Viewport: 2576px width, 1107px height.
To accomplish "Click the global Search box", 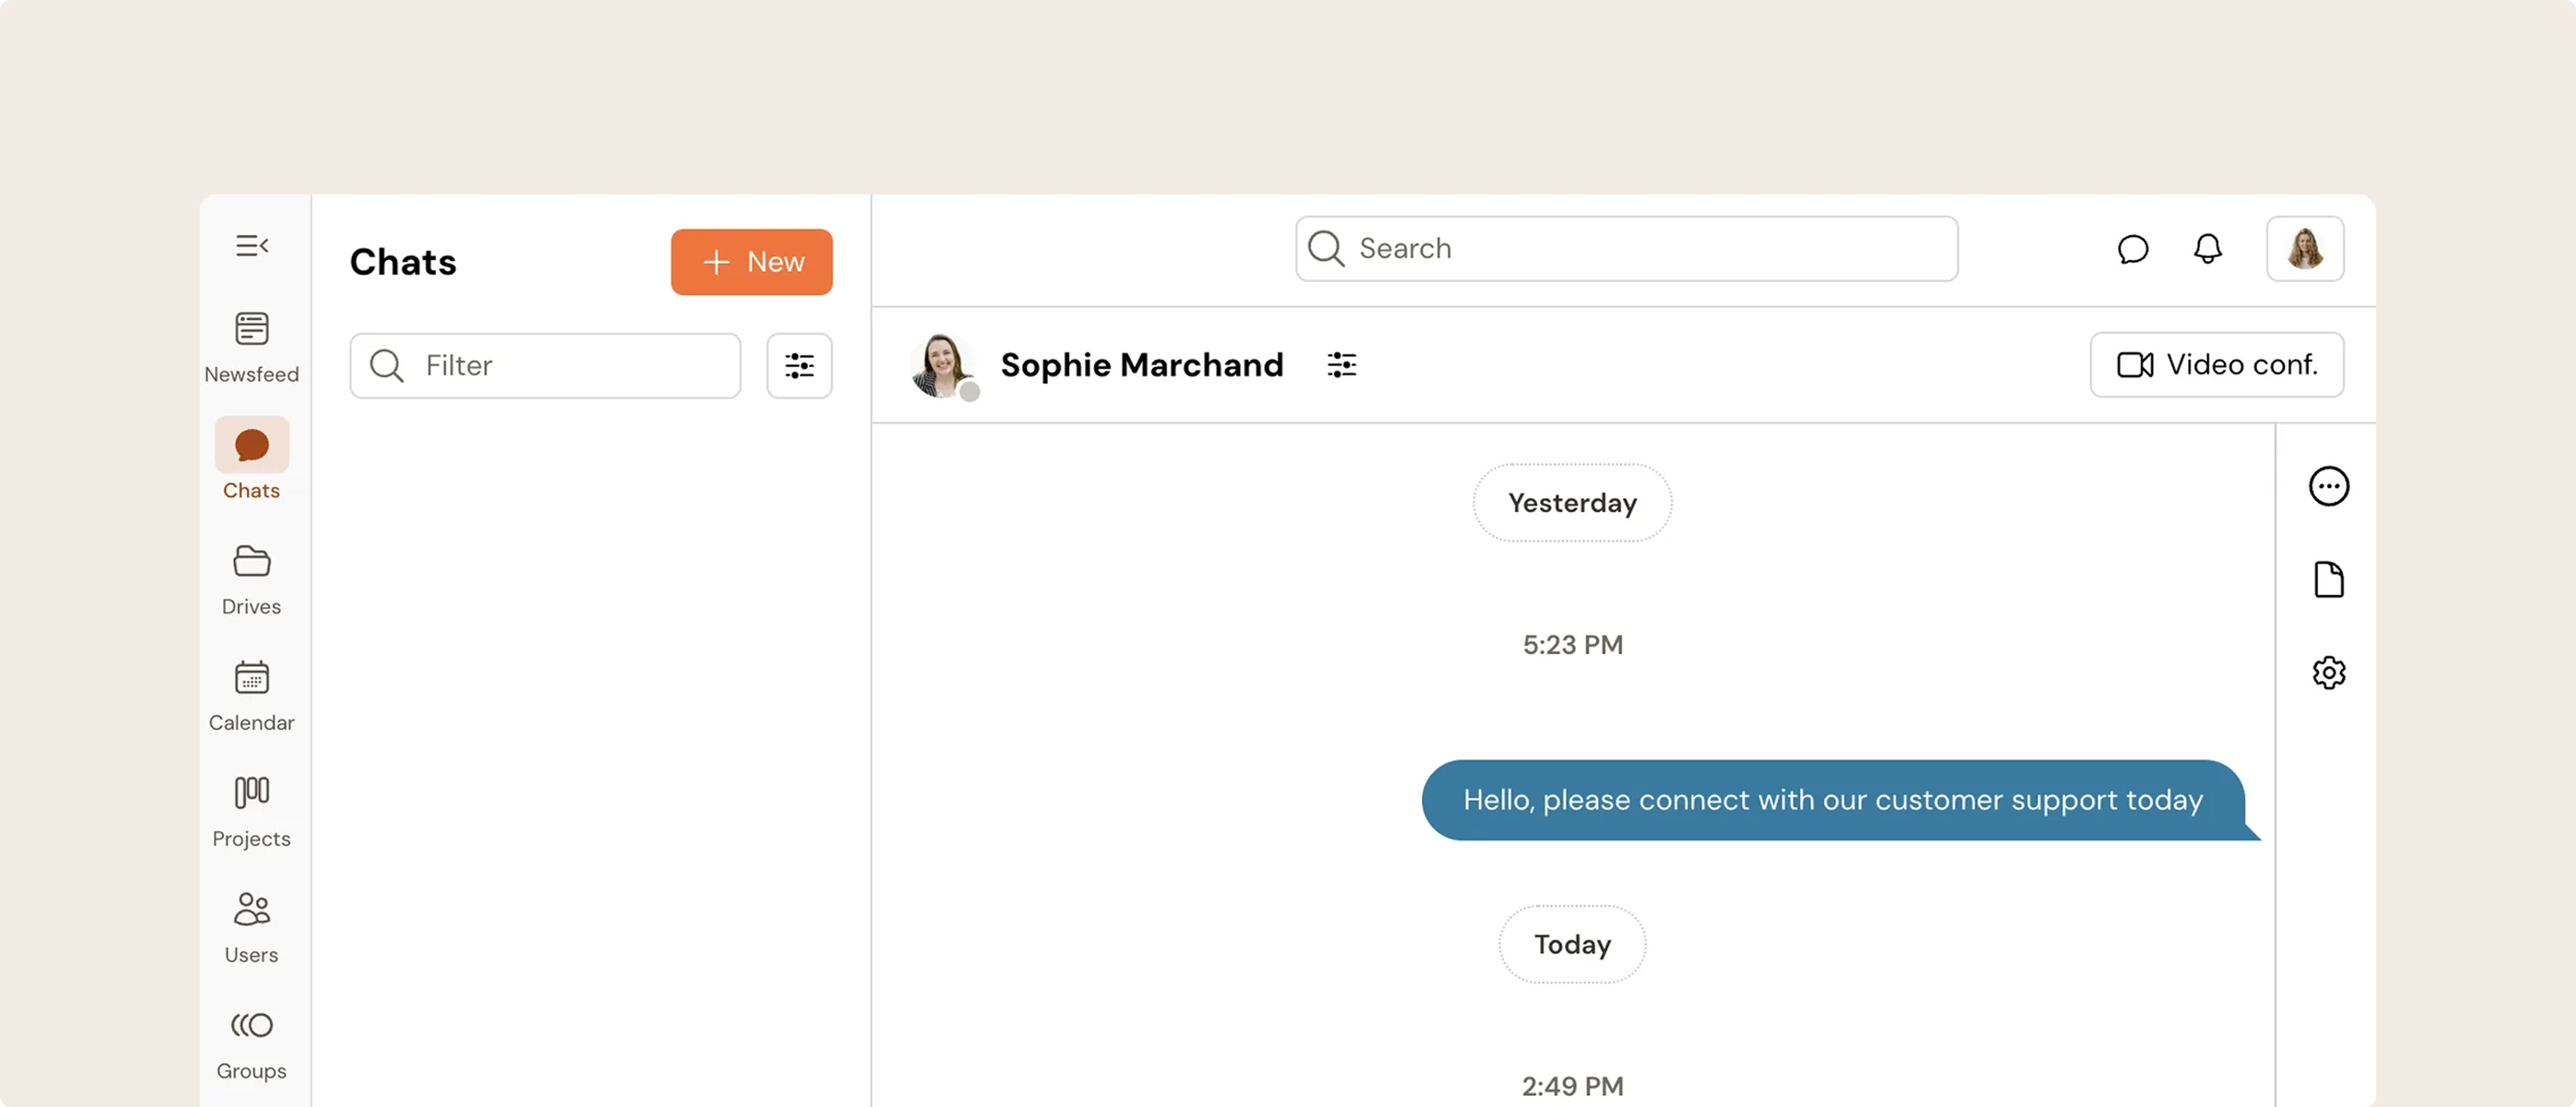I will pyautogui.click(x=1627, y=249).
